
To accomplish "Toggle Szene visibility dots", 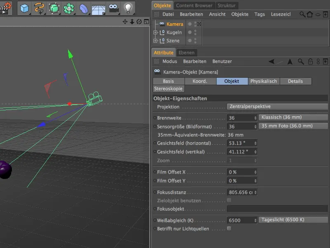I will click(195, 41).
